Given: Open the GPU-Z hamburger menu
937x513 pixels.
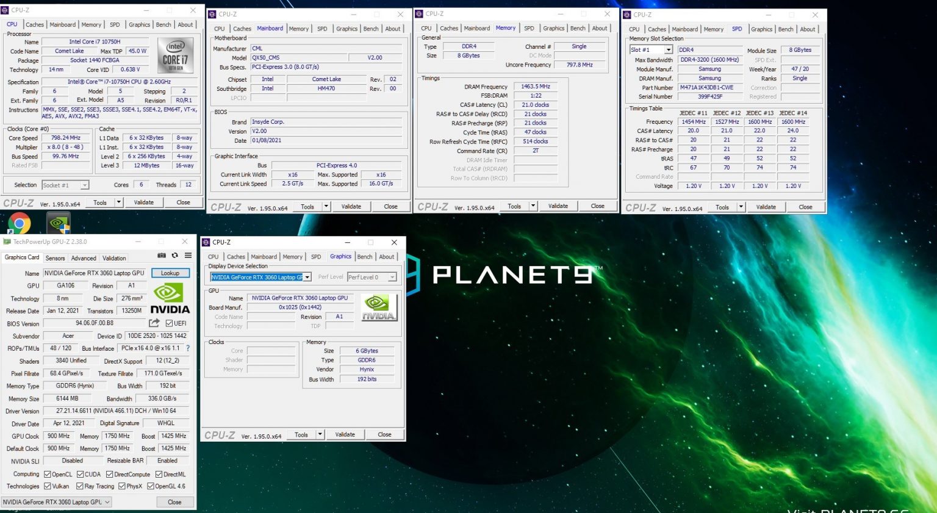Looking at the screenshot, I should 187,256.
